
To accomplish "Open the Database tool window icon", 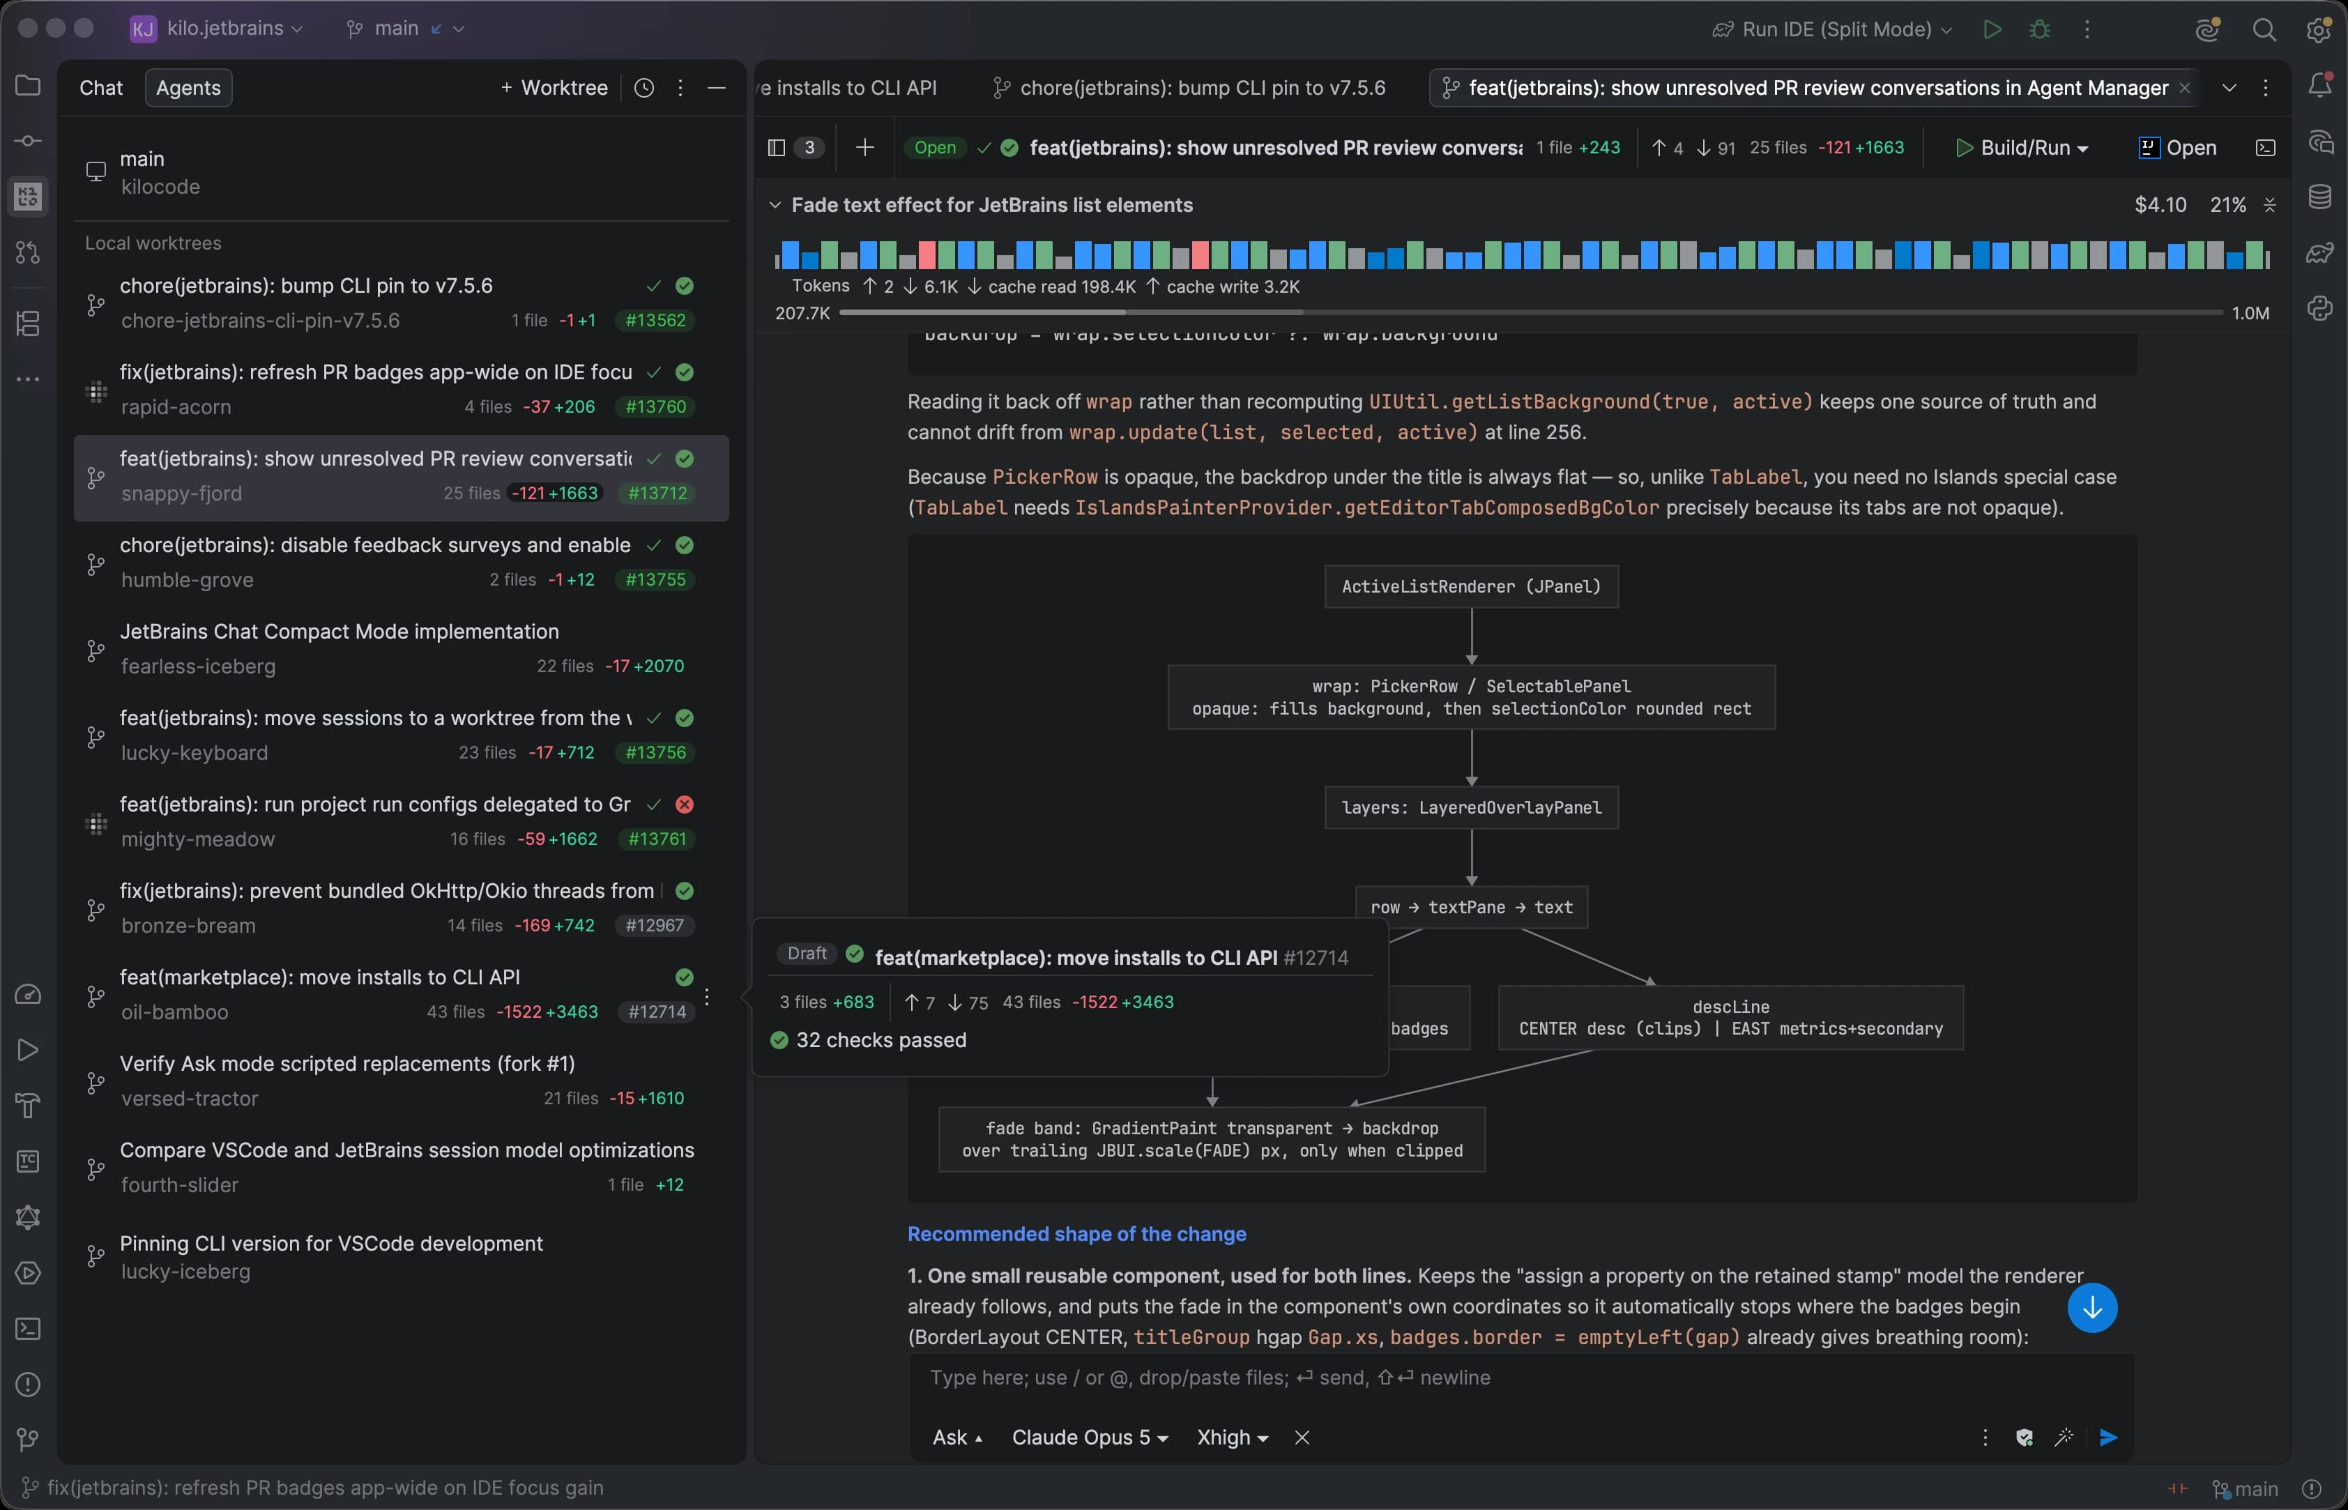I will point(2319,197).
